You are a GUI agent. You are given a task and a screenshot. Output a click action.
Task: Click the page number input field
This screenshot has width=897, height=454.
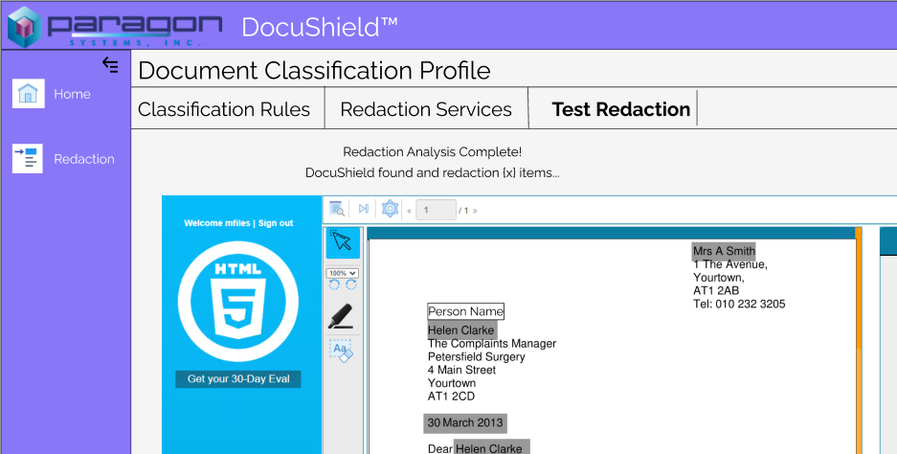pyautogui.click(x=436, y=210)
